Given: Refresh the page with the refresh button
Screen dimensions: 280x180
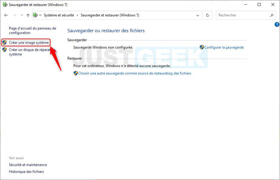Looking at the screenshot, I should [x=207, y=15].
